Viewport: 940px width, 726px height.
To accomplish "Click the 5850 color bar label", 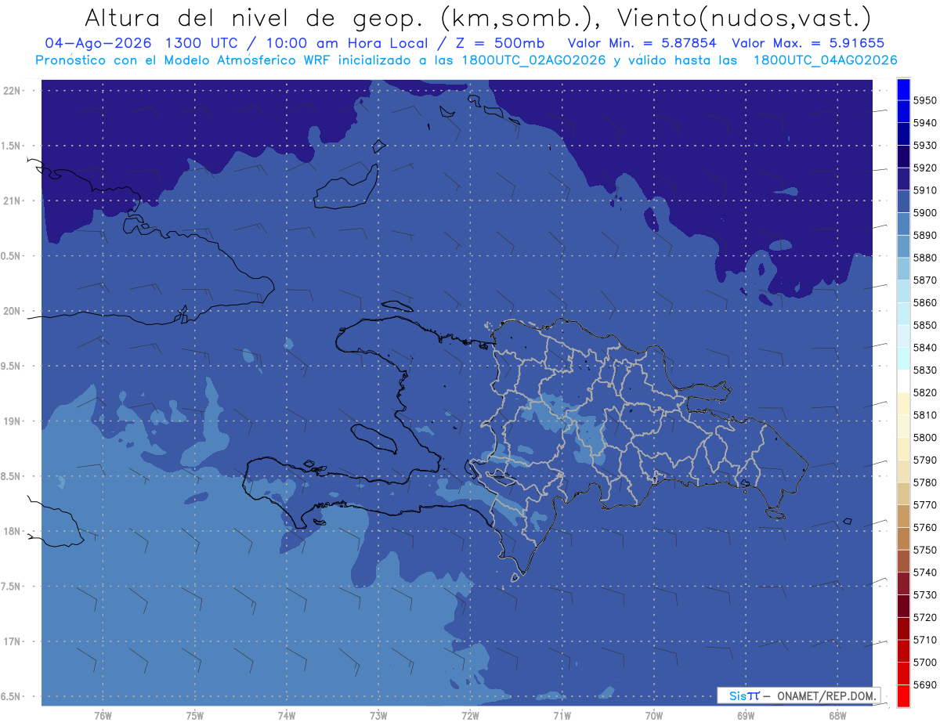I will point(924,325).
